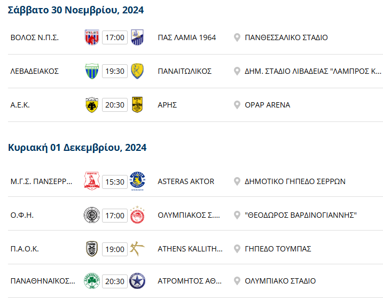Image resolution: width=383 pixels, height=298 pixels.
Task: Open the P.A.O.K. black eagle crest
Action: pos(92,249)
